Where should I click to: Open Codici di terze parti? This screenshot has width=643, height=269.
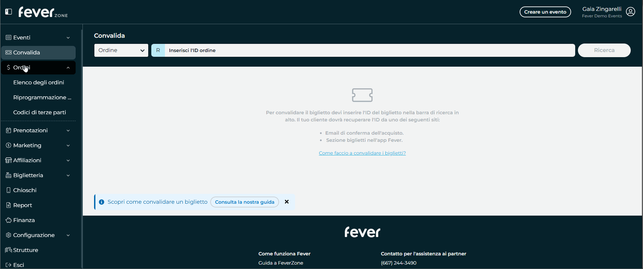[40, 112]
